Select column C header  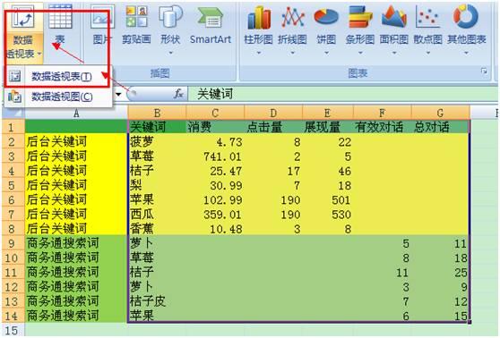[215, 113]
